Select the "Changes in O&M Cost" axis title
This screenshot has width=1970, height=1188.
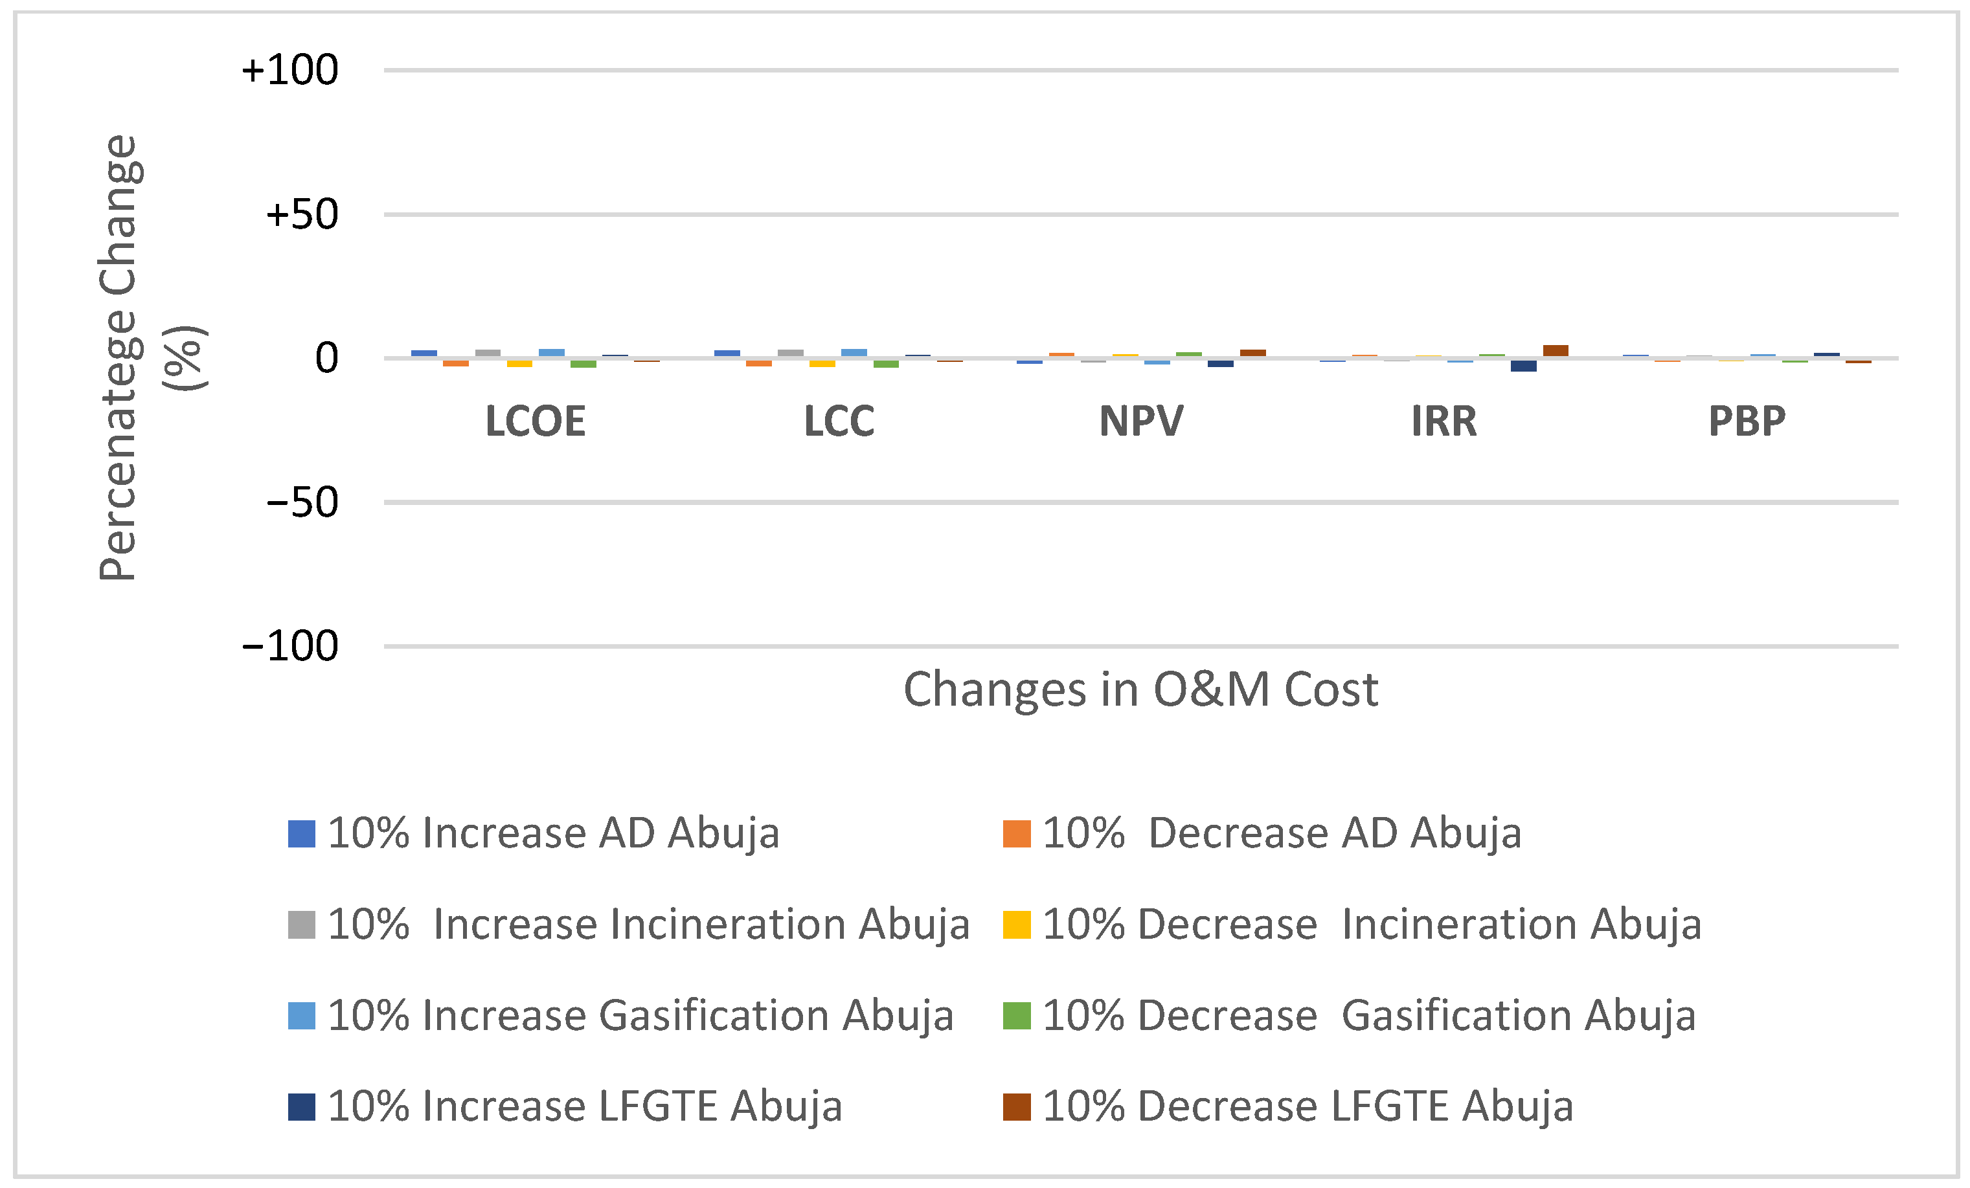1141,689
